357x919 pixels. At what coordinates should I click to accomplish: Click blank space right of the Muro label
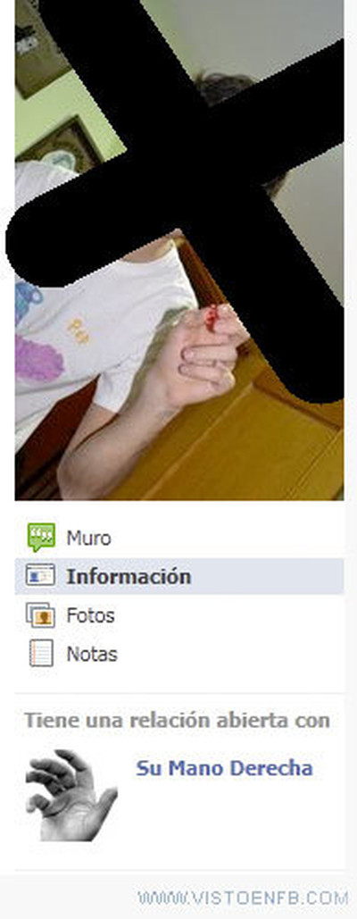228,538
